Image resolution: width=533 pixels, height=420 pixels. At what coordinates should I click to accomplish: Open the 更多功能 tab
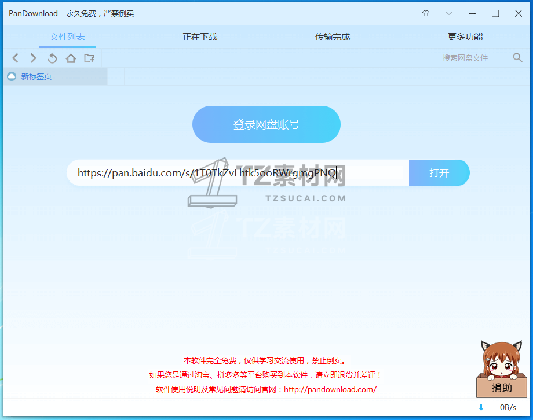point(465,36)
